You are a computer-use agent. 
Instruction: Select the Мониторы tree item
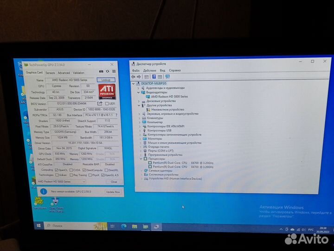click(x=155, y=139)
